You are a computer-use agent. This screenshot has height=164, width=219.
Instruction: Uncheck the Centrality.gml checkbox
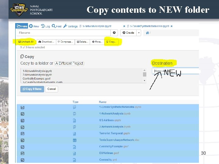[23, 160]
